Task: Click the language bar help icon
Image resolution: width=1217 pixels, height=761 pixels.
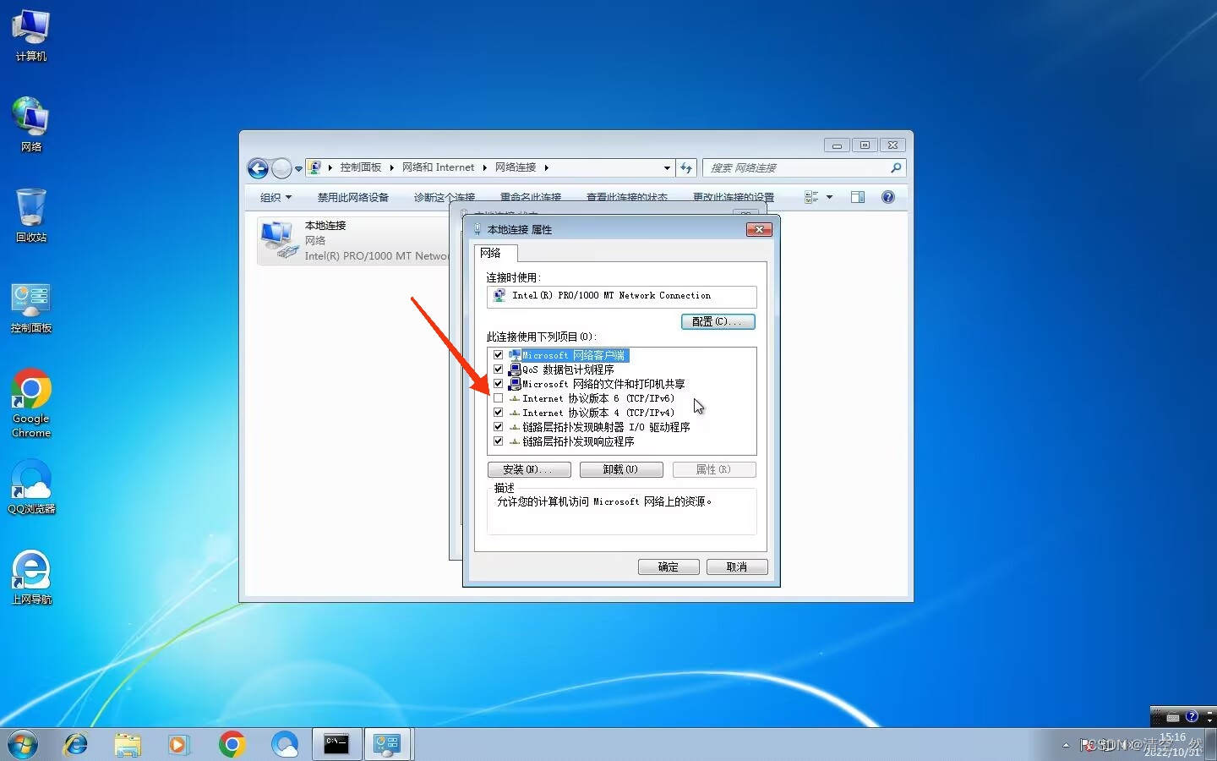Action: 1192,716
